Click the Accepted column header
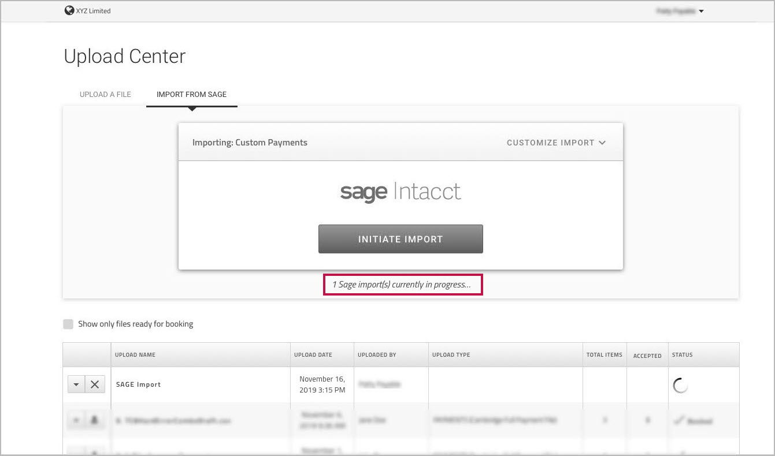775x456 pixels. (x=647, y=356)
